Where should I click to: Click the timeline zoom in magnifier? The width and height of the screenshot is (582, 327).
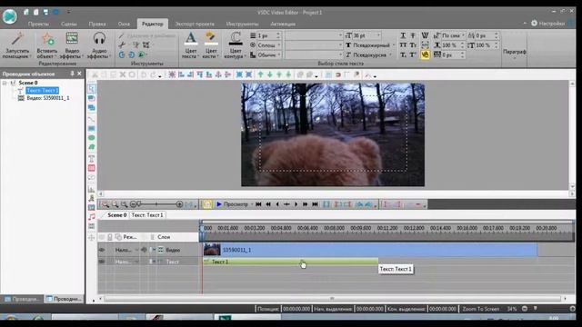[105, 204]
